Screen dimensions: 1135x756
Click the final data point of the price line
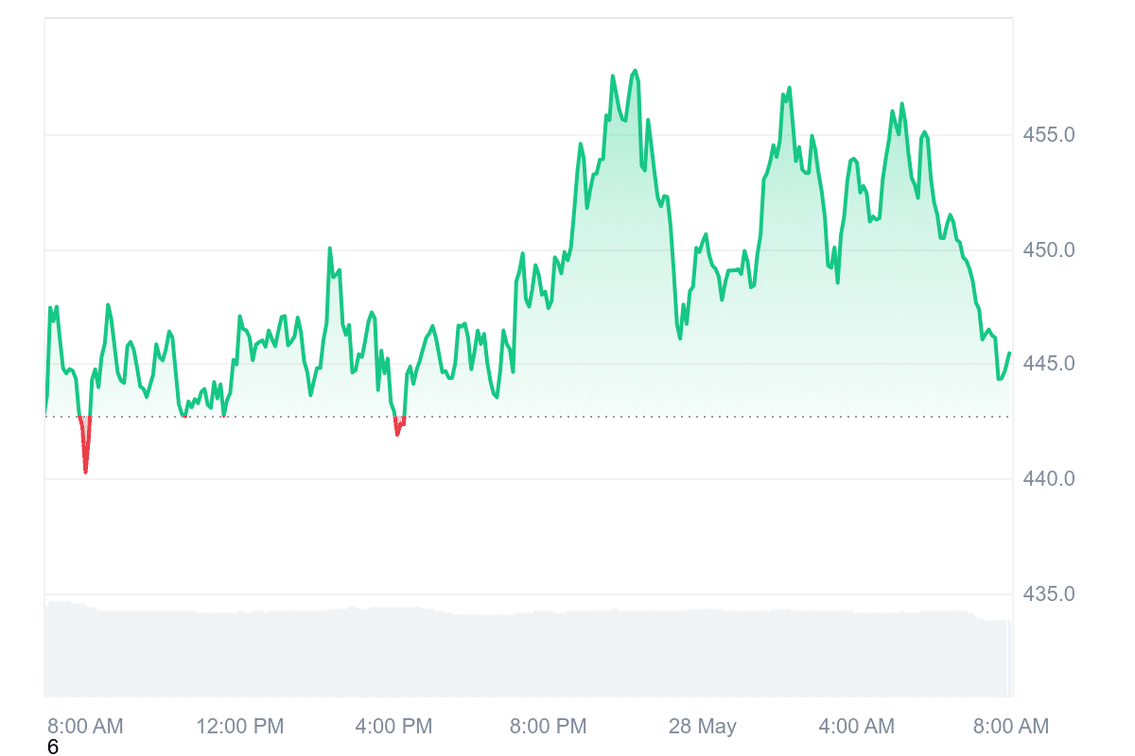[1009, 353]
